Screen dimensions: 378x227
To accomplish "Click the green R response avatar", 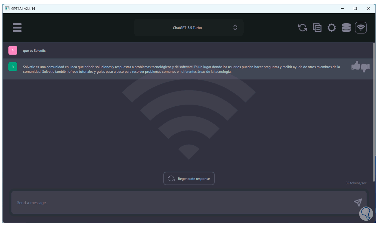I will [13, 67].
